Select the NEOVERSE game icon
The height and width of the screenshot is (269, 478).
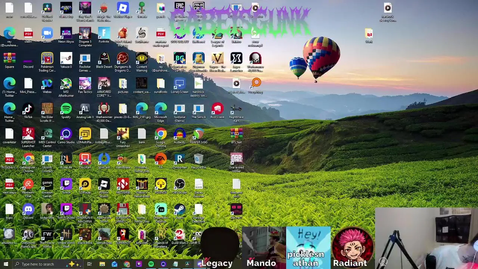pyautogui.click(x=123, y=186)
